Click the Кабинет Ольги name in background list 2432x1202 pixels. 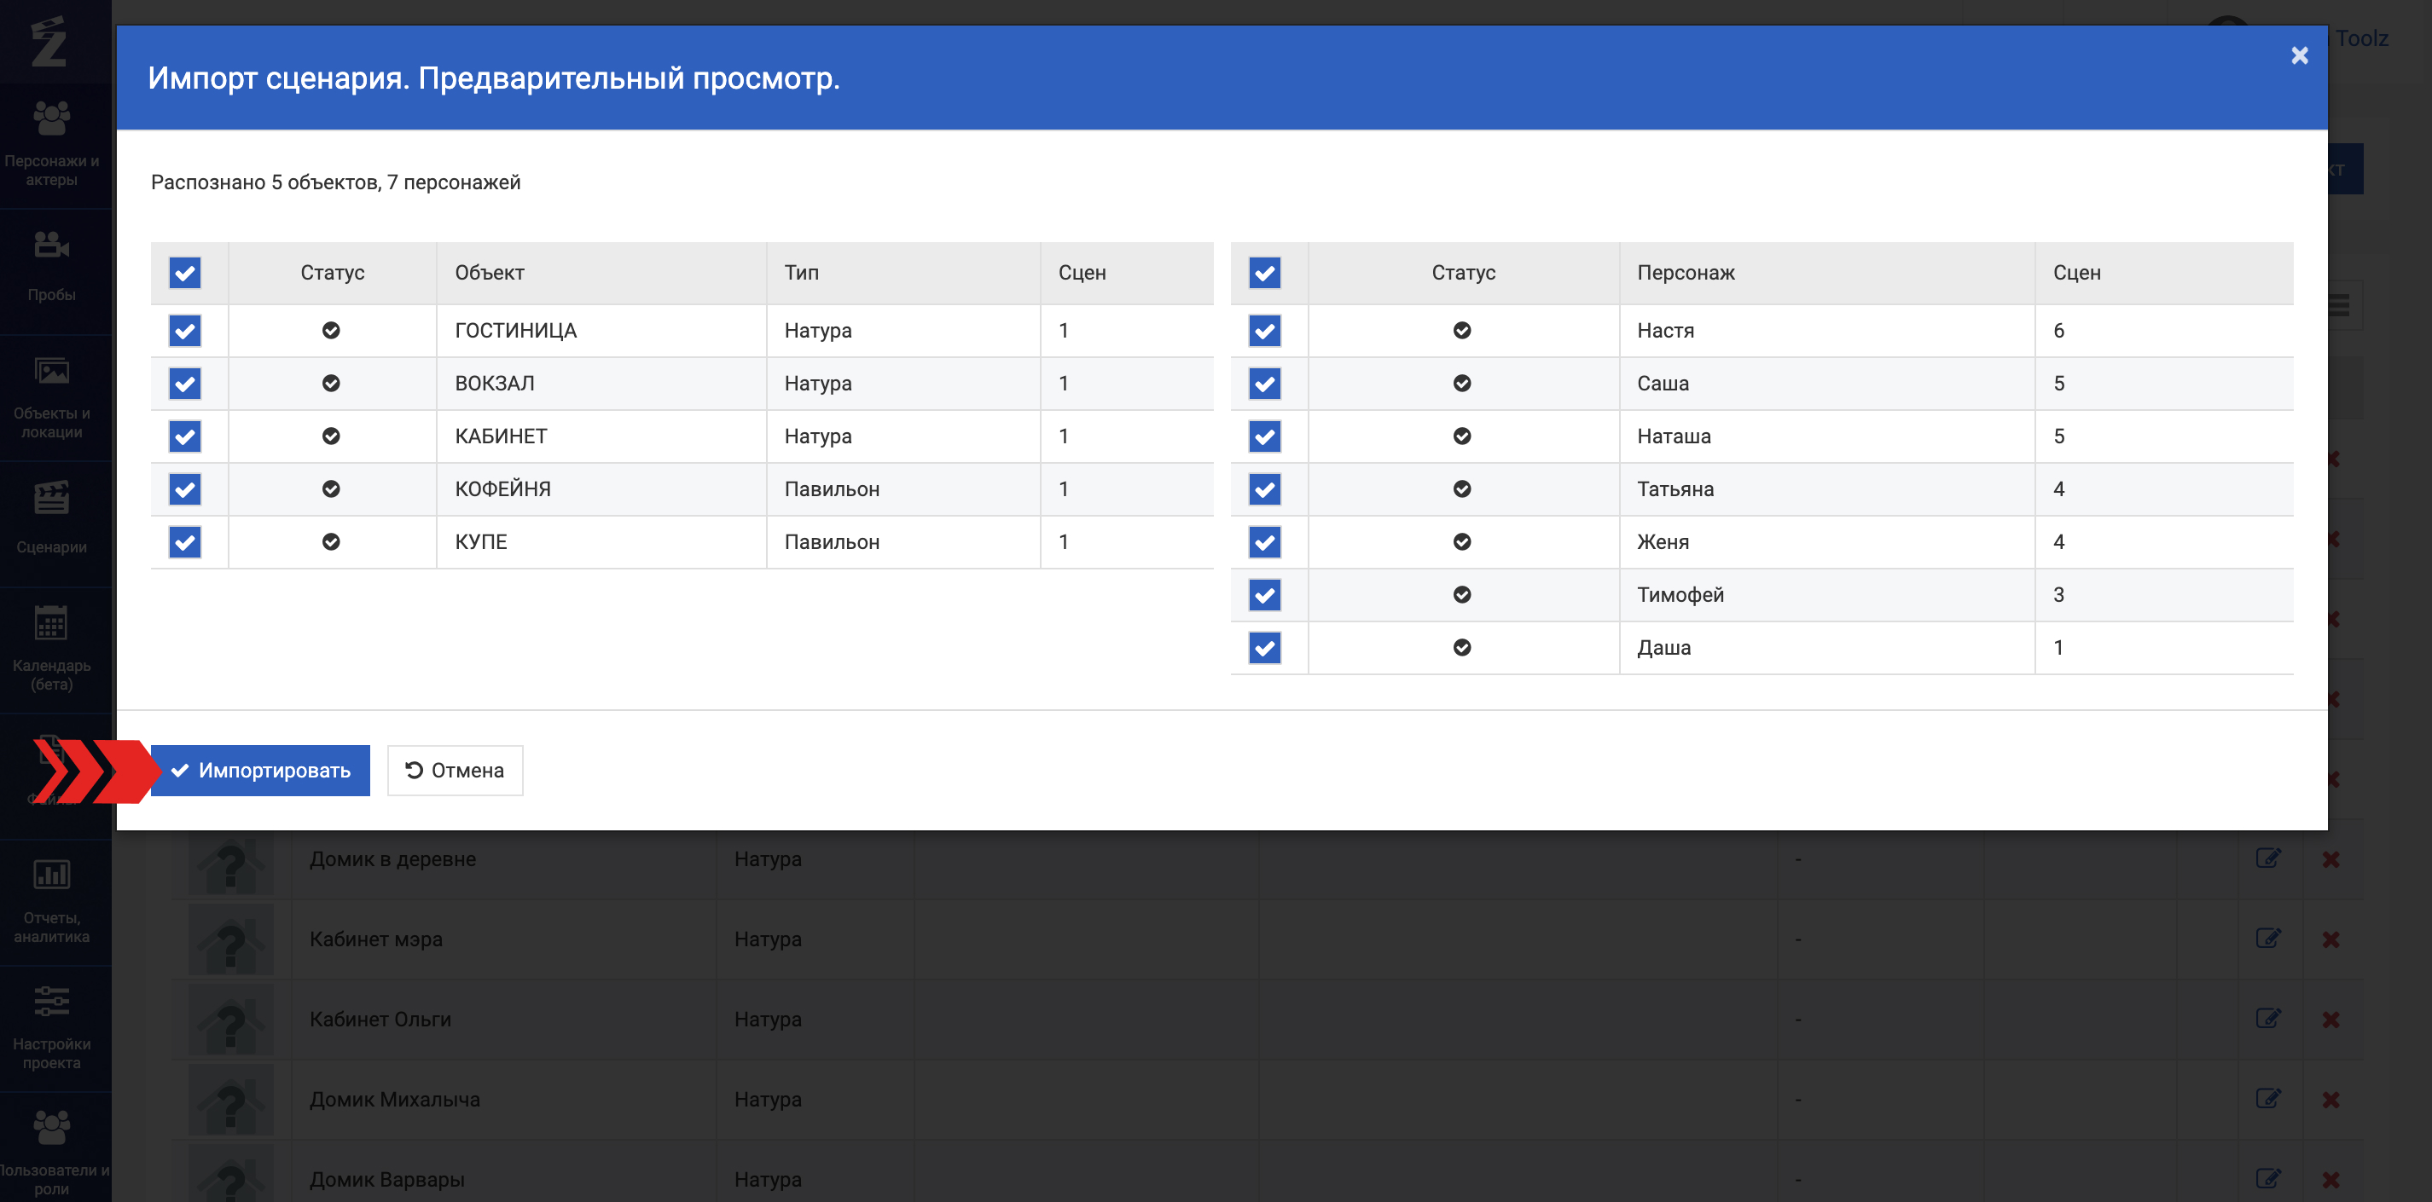380,1019
